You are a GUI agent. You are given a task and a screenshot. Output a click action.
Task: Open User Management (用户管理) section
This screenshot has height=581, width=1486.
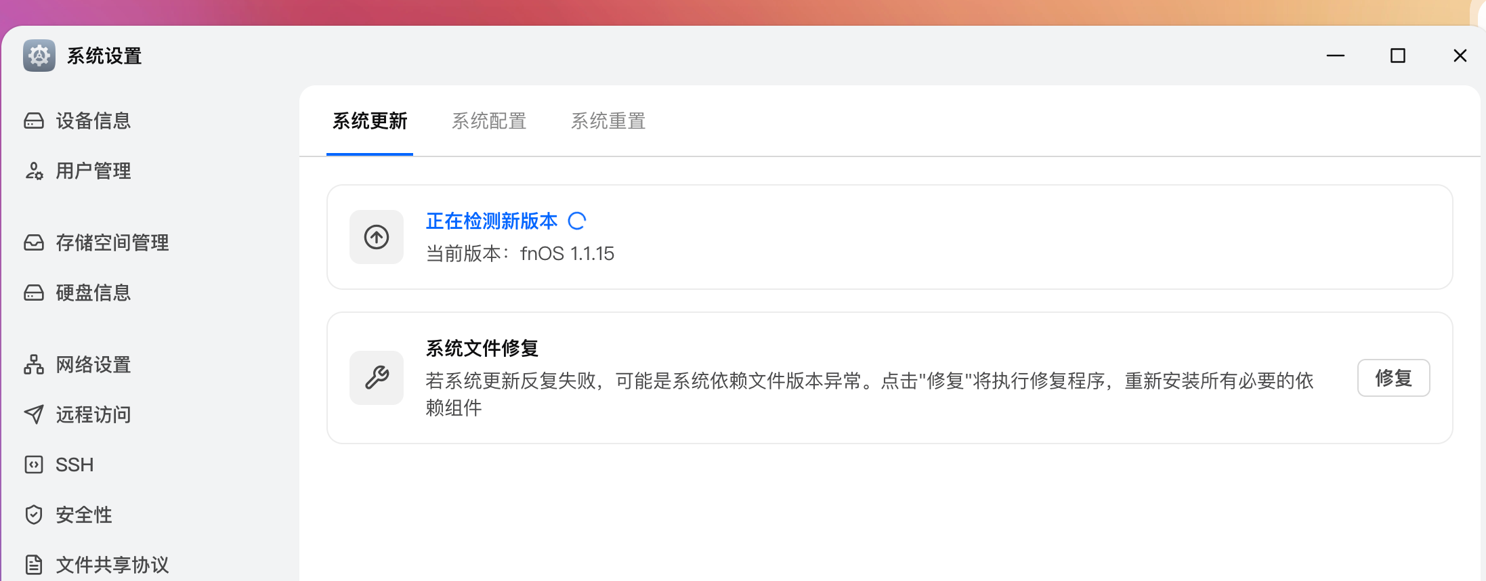(93, 171)
